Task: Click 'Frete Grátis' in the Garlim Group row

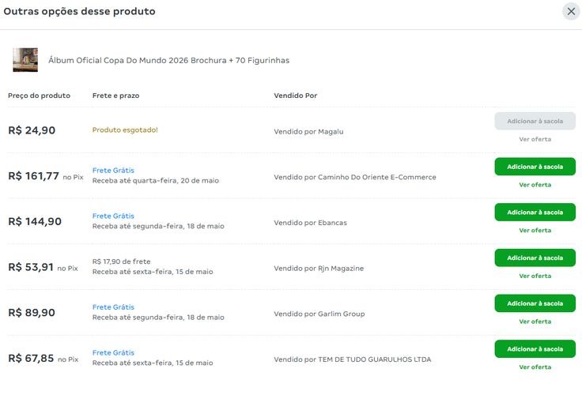Action: pyautogui.click(x=113, y=307)
